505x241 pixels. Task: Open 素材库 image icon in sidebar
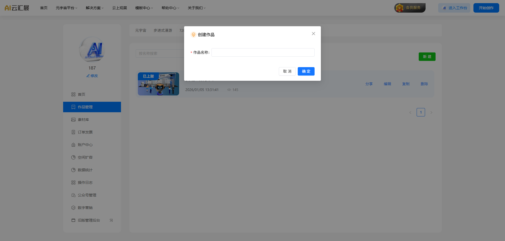[x=73, y=120]
